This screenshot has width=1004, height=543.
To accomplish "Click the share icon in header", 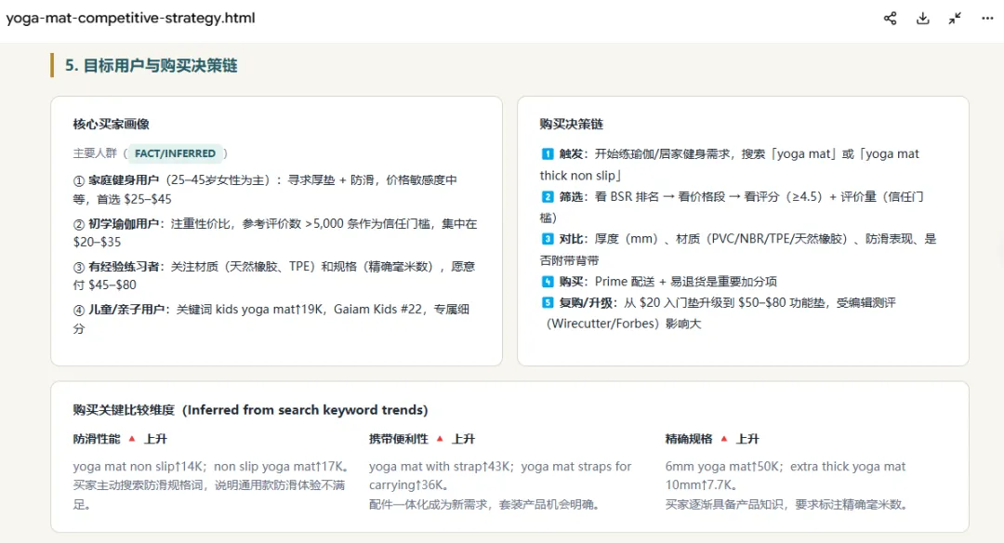I will coord(890,18).
